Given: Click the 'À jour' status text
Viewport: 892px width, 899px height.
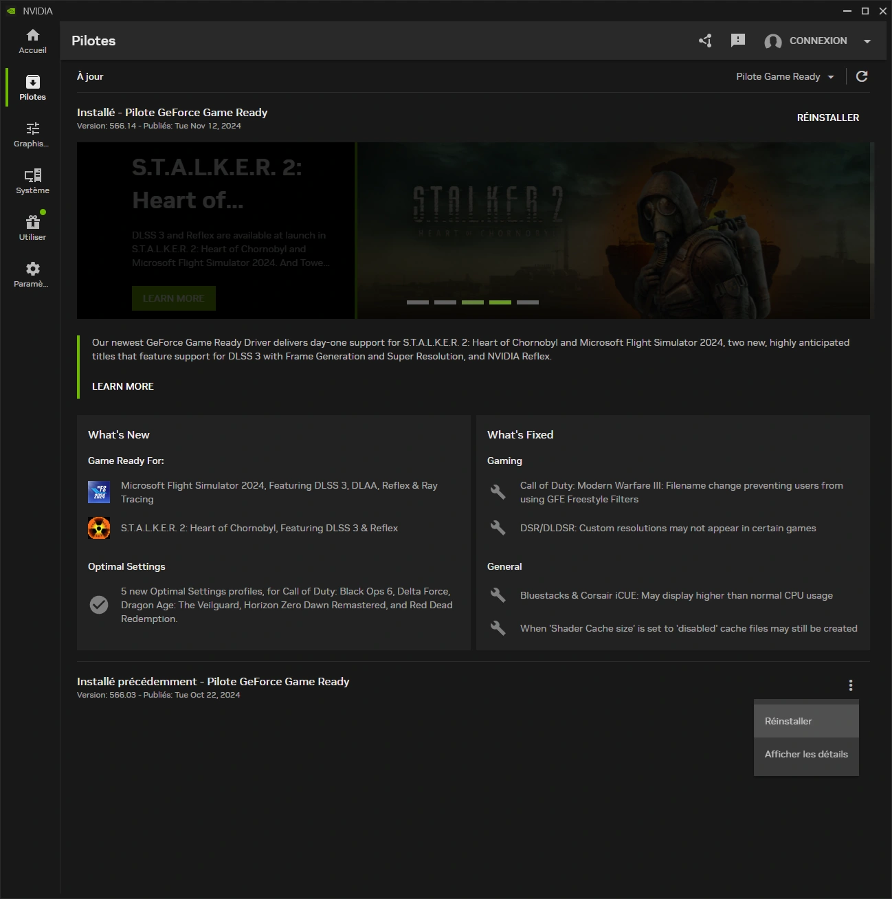Looking at the screenshot, I should 90,76.
